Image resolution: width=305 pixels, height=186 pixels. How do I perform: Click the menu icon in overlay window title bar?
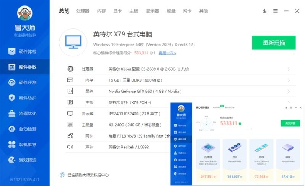coord(291,107)
